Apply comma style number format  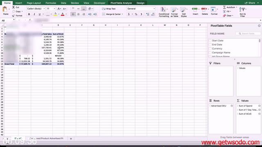point(141,14)
